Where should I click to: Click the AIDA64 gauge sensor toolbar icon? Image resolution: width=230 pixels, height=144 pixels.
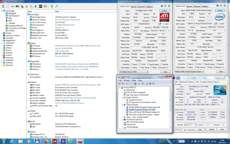tap(45, 6)
